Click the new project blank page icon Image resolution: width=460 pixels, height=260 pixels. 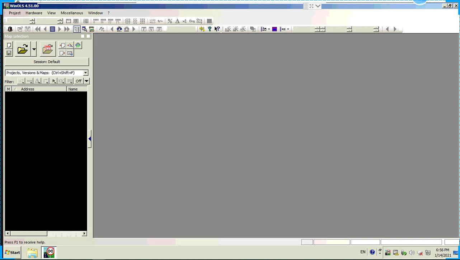9,45
